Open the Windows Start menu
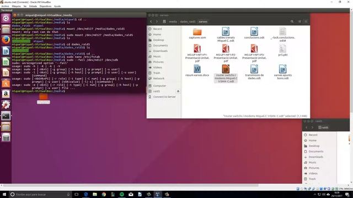Screen dimensions: 353x198 [x=4, y=194]
